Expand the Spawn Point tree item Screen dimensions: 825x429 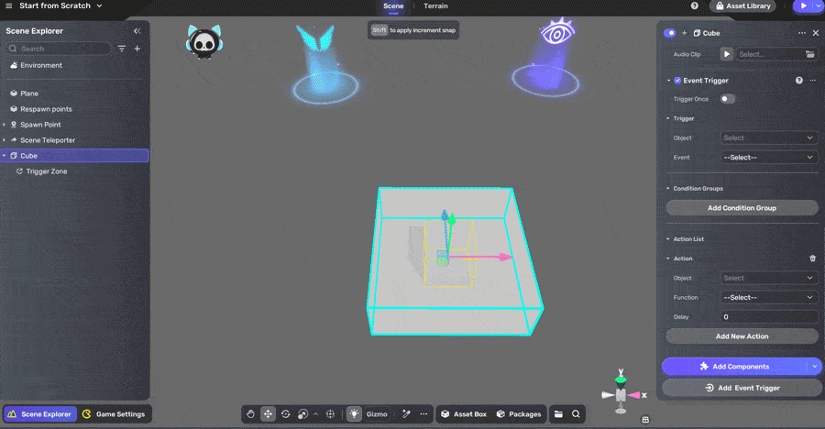pyautogui.click(x=5, y=125)
